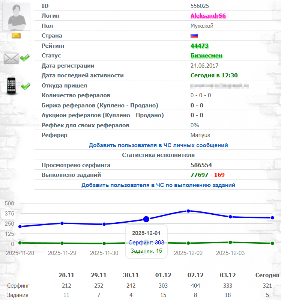
Task: Click the Russian flag in the Страна row
Action: [194, 36]
